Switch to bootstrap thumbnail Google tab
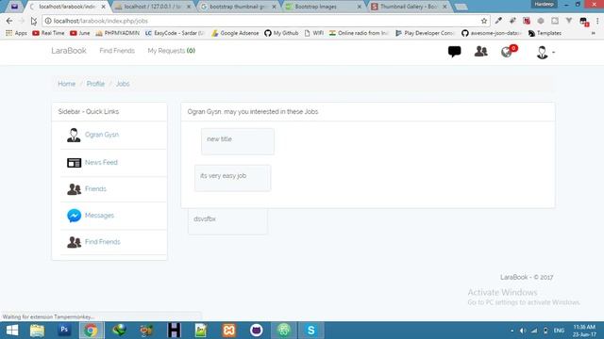The image size is (604, 339). click(238, 7)
